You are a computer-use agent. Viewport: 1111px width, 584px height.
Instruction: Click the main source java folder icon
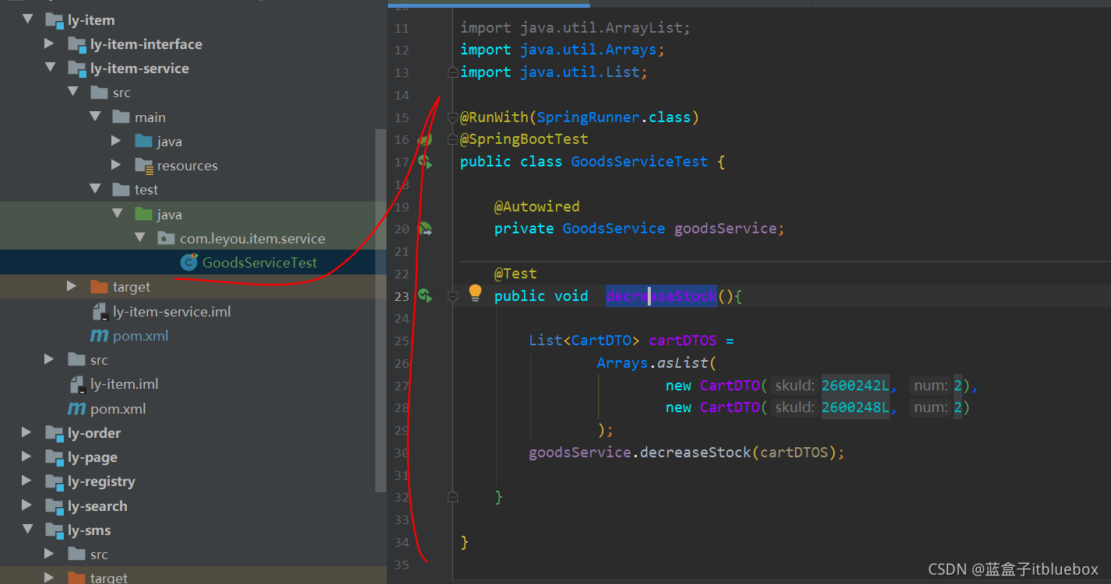point(143,141)
